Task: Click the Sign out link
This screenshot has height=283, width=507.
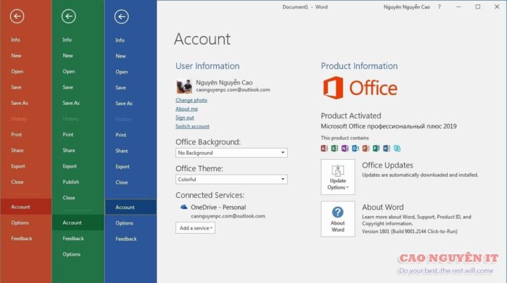Action: pyautogui.click(x=184, y=118)
